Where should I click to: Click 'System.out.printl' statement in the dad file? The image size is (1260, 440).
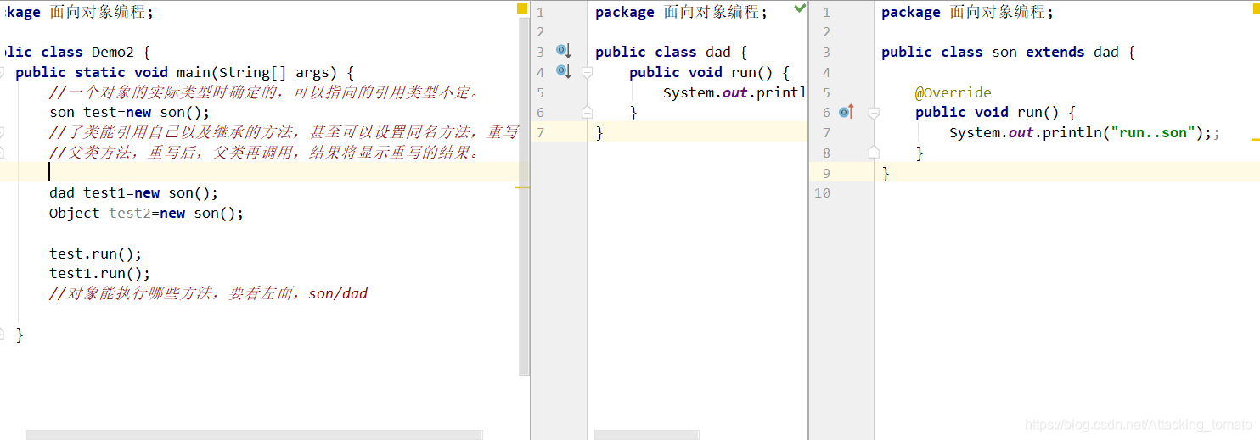click(734, 92)
